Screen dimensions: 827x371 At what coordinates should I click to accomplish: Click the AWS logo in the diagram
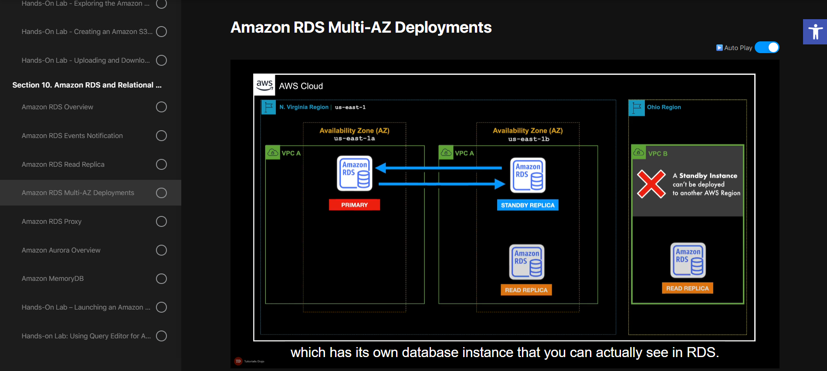(264, 85)
